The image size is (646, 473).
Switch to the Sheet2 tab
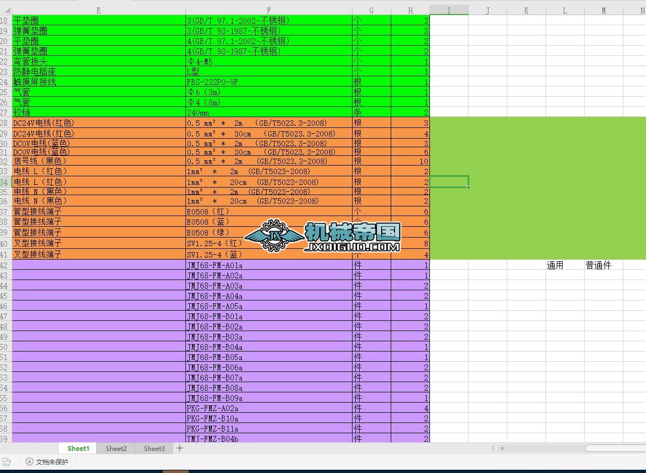pyautogui.click(x=116, y=448)
